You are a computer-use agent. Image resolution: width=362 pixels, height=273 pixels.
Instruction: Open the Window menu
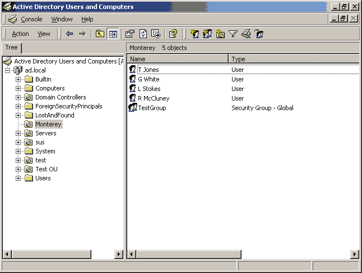(62, 19)
